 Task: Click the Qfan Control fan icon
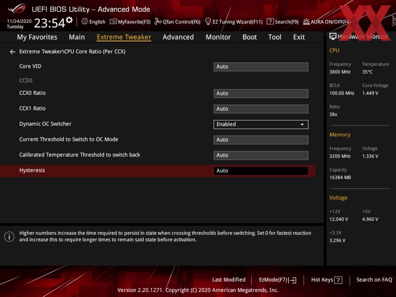pyautogui.click(x=158, y=22)
